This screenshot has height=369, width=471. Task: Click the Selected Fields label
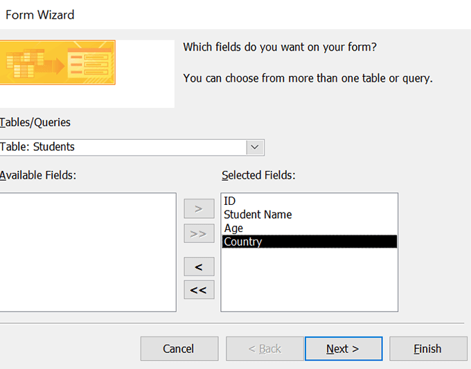pos(258,175)
